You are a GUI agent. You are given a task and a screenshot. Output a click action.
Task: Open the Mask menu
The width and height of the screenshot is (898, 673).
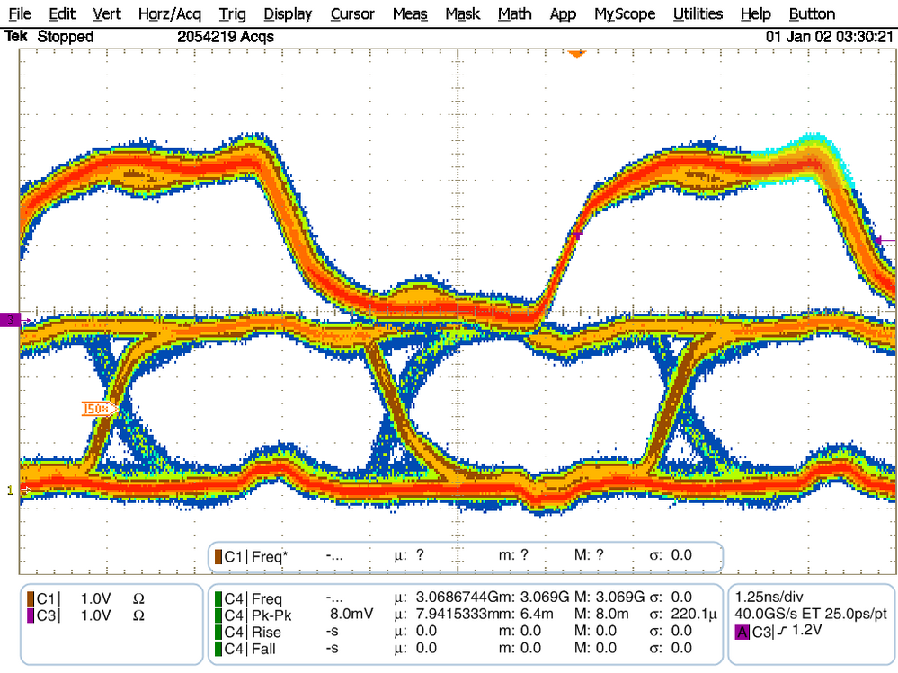coord(463,13)
